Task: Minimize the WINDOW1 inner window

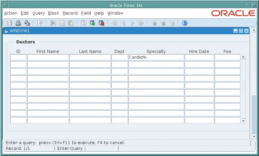Action: point(235,31)
